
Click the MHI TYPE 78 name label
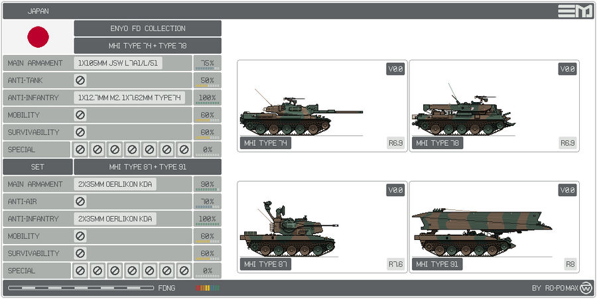[438, 143]
